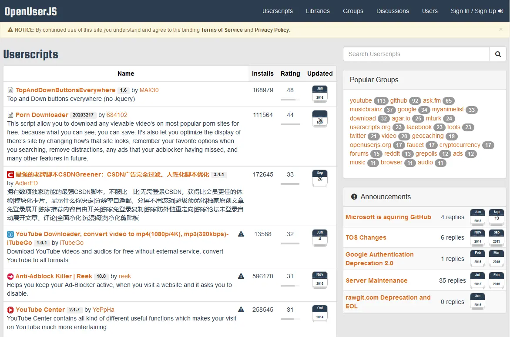The image size is (510, 337).
Task: Open the musicbrainz group link
Action: [366, 109]
